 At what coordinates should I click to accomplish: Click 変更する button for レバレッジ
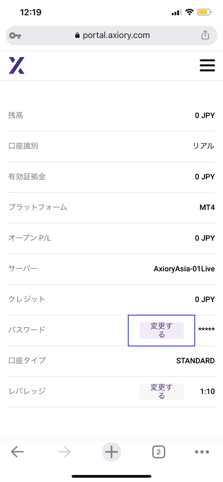[162, 392]
